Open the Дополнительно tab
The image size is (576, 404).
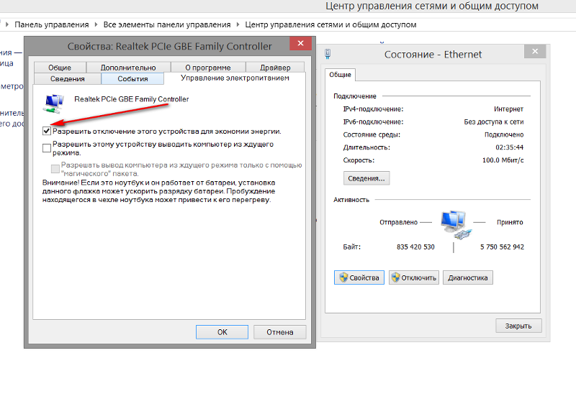tap(128, 68)
